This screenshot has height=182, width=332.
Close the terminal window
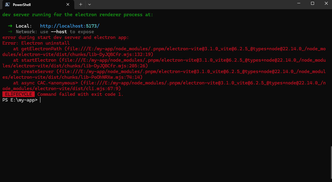coord(326,3)
